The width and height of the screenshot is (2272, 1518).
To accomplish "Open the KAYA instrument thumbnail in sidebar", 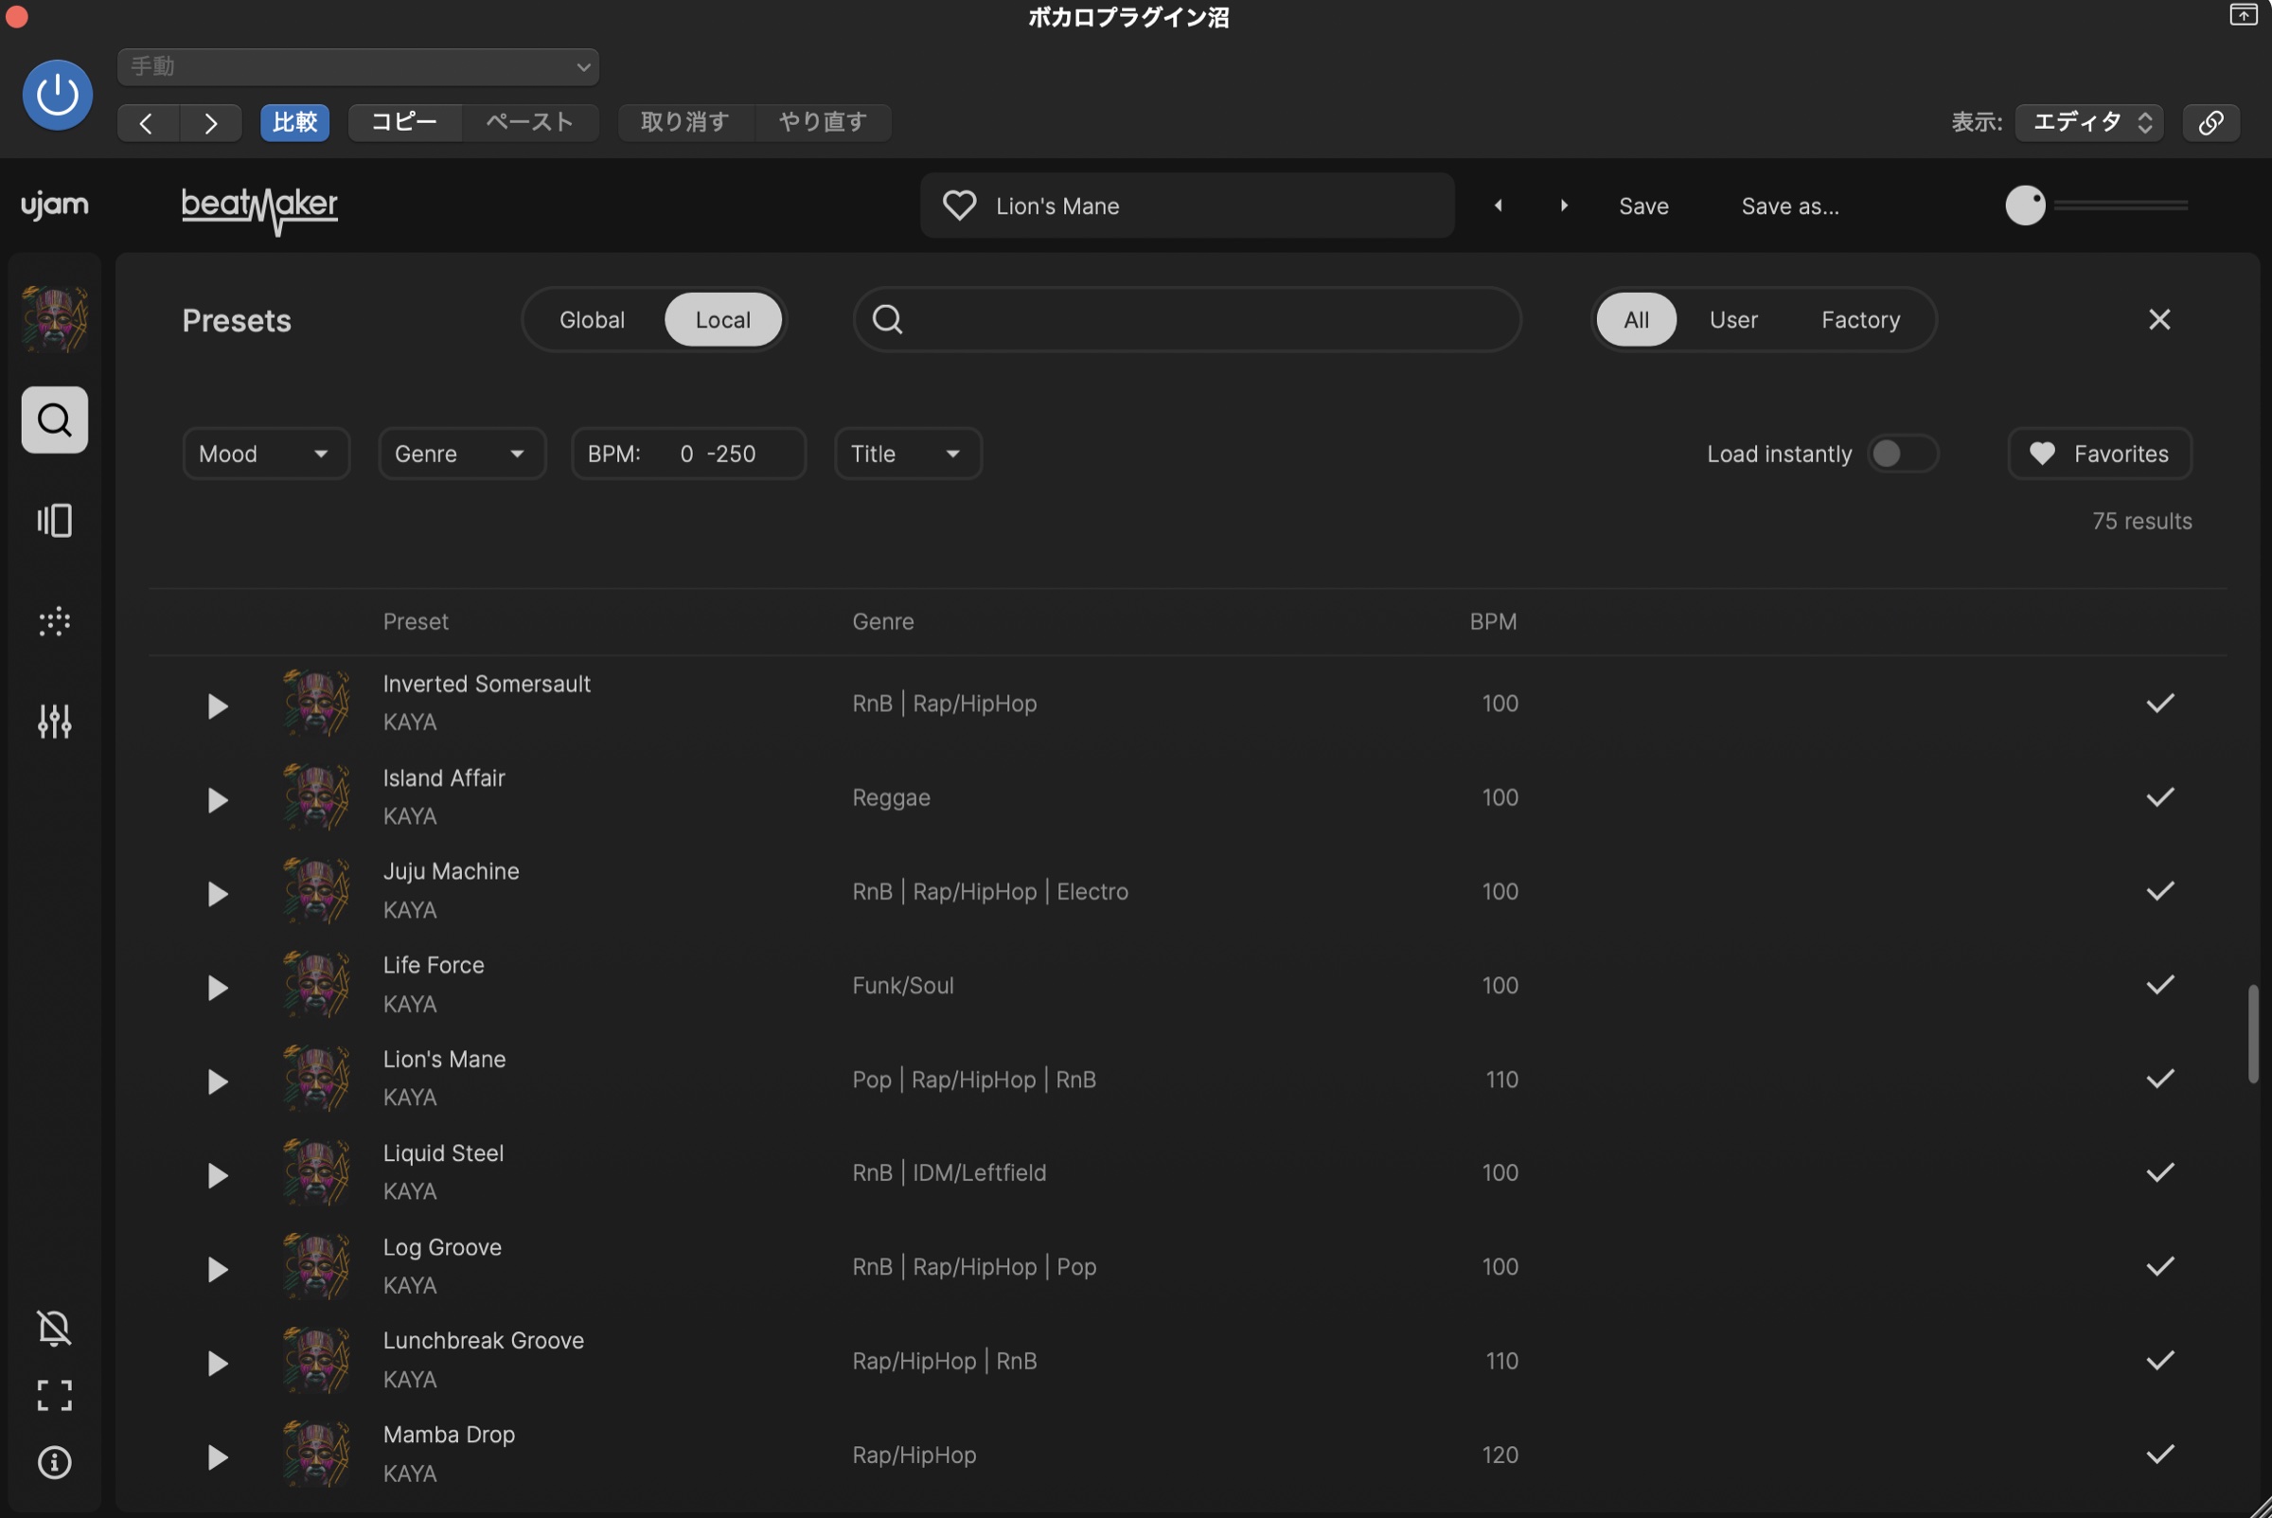I will pyautogui.click(x=55, y=318).
